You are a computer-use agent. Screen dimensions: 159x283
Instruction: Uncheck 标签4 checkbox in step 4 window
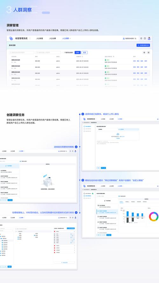pyautogui.click(x=34, y=235)
